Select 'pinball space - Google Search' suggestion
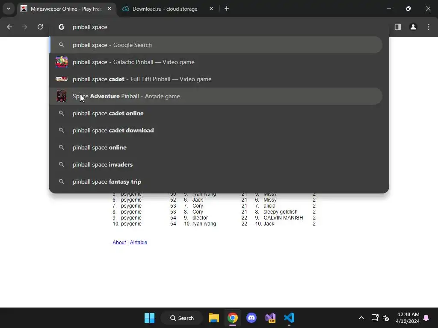The image size is (438, 328). point(216,45)
